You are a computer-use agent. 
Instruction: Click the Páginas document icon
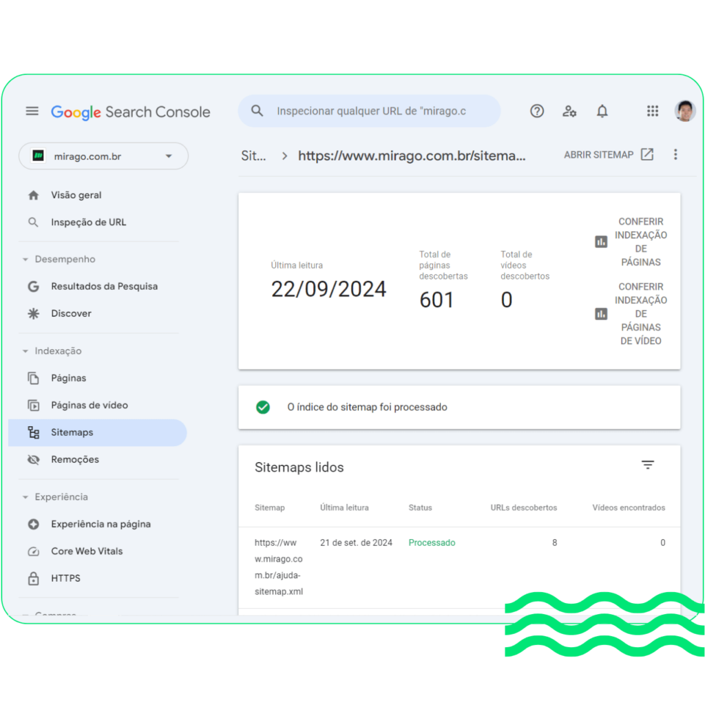coord(33,378)
